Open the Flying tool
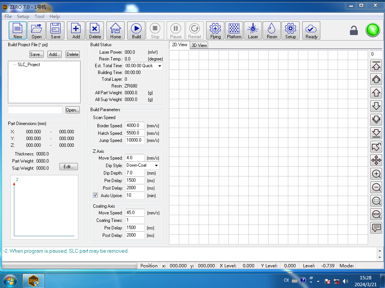Screen dimensions: 385x288 point(215,30)
